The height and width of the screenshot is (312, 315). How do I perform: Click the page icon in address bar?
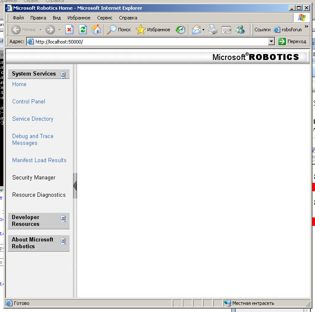tap(30, 42)
